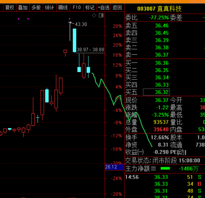
Task: Click the 委比 value -77.25%
Action: (159, 18)
